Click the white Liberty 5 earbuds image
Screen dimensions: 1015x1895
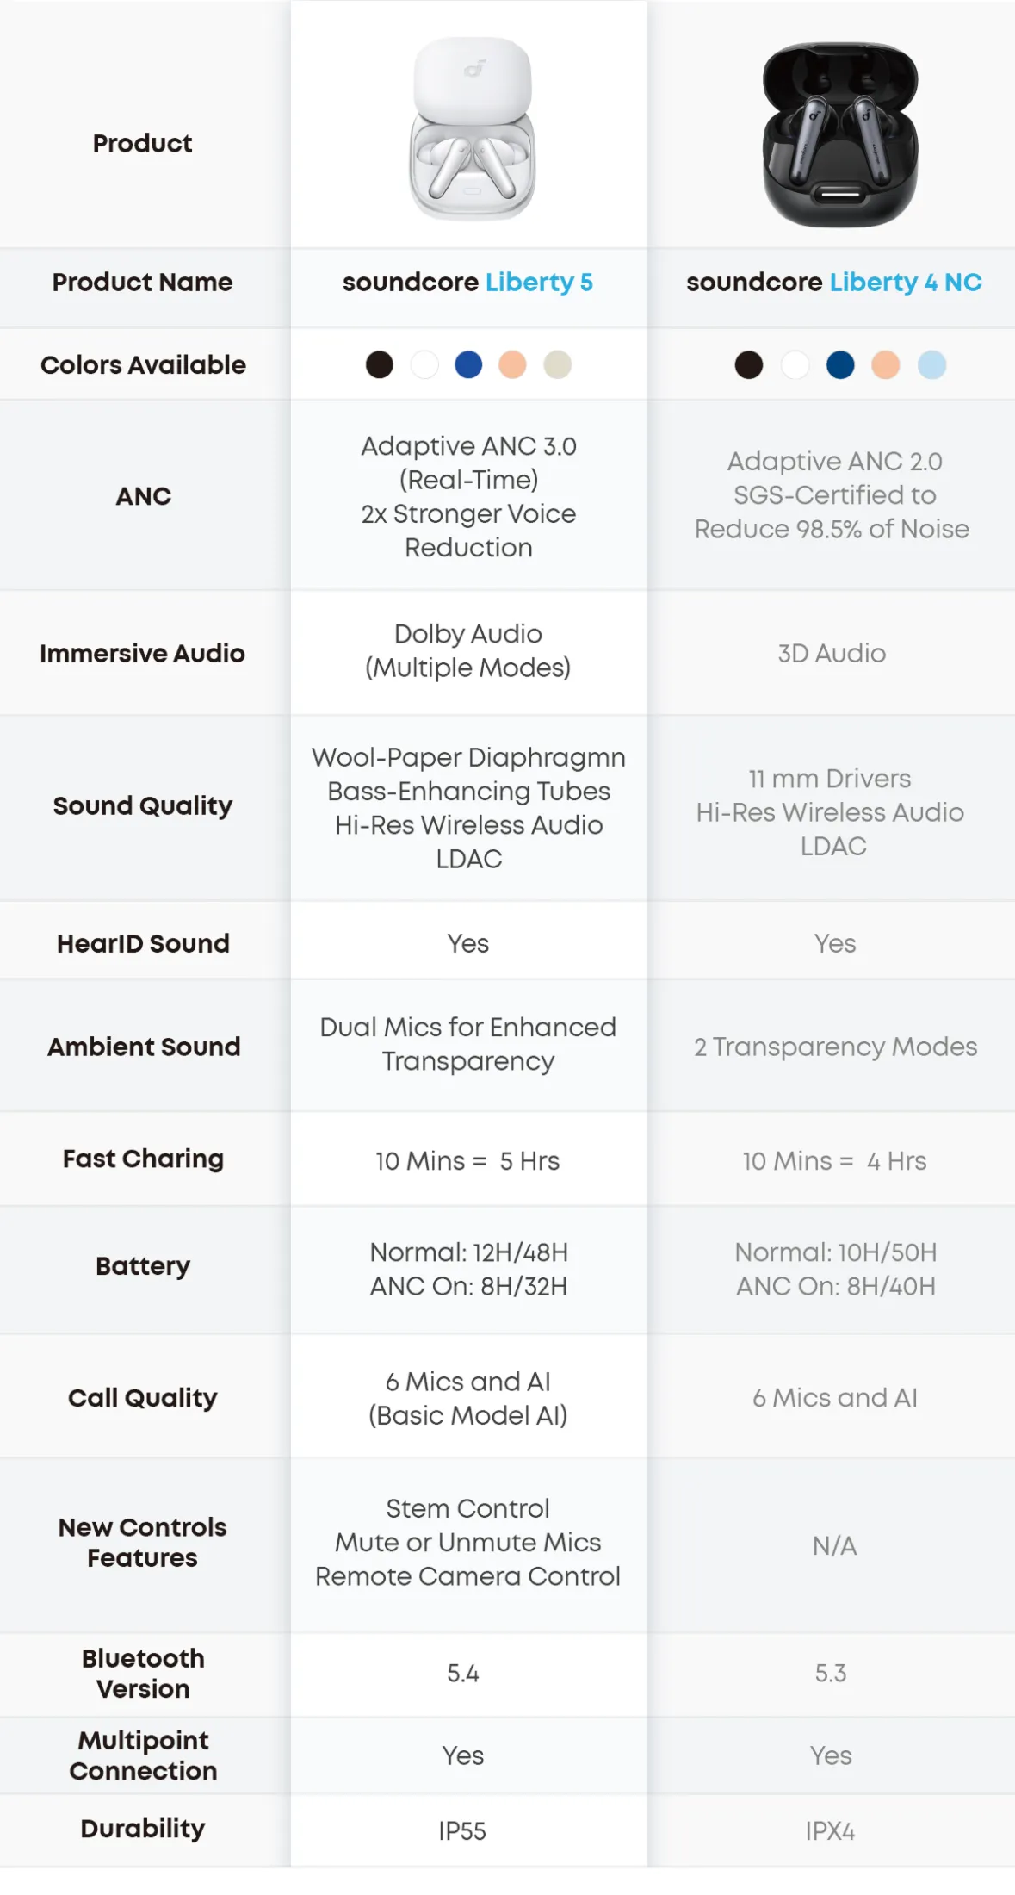(x=472, y=128)
